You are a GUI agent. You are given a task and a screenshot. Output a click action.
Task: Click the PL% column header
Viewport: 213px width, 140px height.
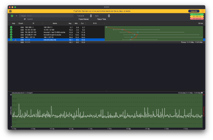[x=95, y=24]
